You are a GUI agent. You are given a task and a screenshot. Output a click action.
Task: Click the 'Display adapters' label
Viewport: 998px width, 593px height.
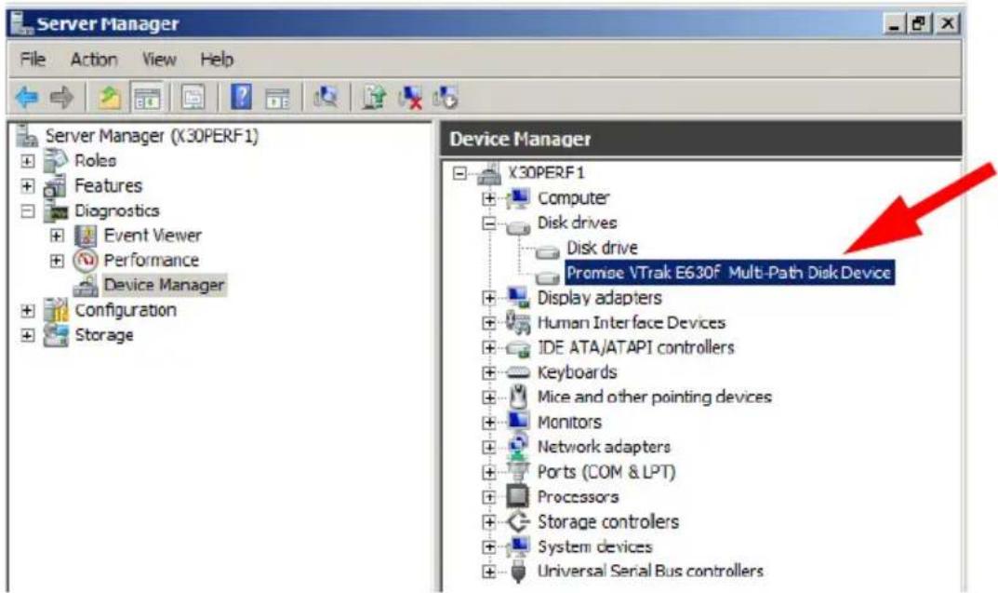600,298
